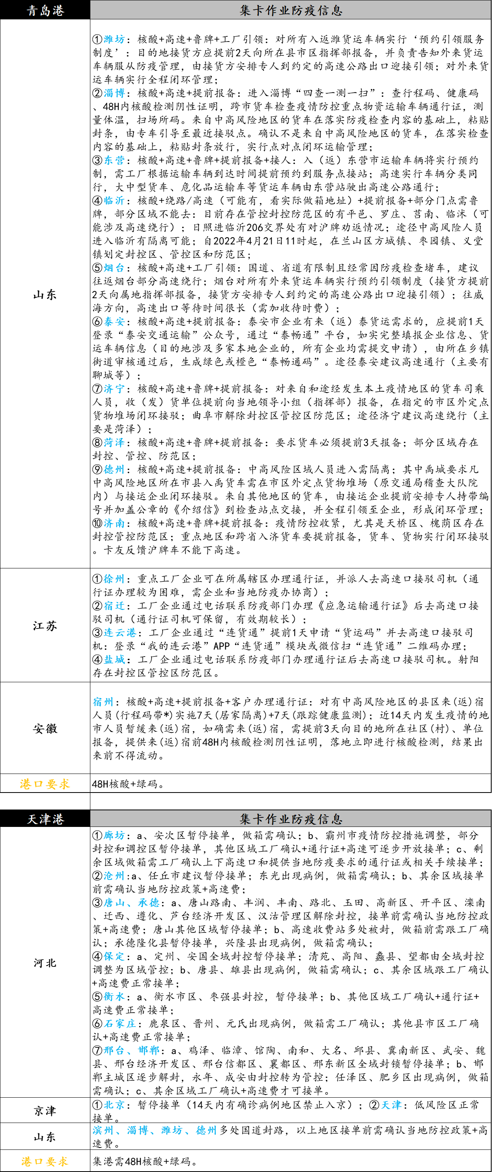Click the title 《应急运输通行证》
Viewport: 492px width, 1172px height.
[361, 606]
